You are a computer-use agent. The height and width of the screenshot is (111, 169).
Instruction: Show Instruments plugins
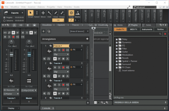click(x=147, y=29)
